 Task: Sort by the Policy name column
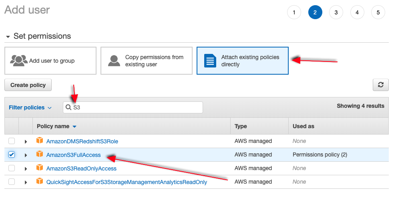tap(56, 127)
